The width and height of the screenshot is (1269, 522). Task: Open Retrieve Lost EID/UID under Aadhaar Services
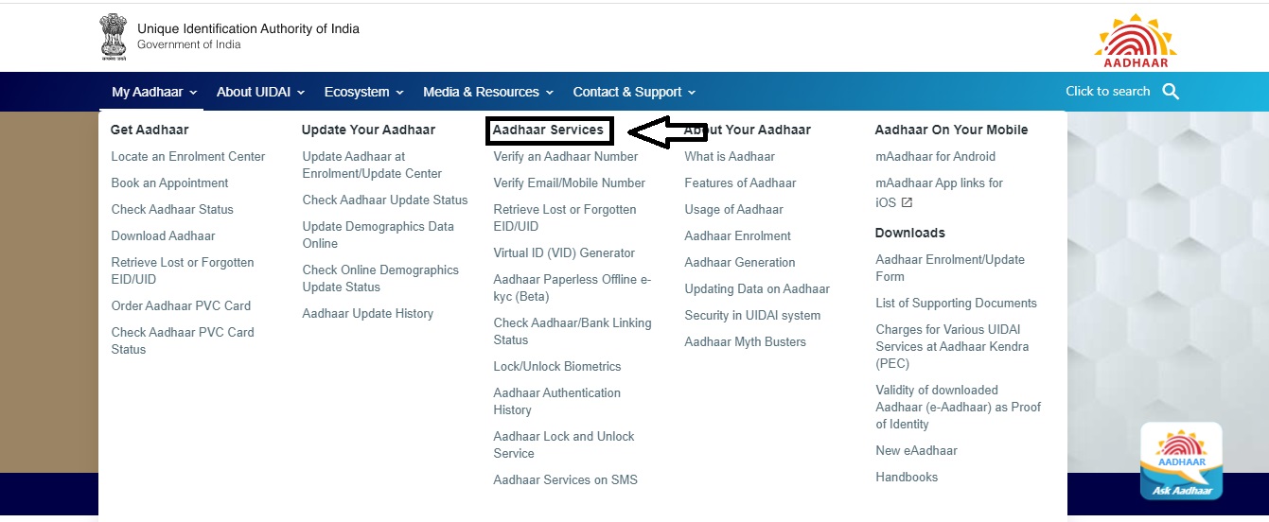tap(565, 217)
